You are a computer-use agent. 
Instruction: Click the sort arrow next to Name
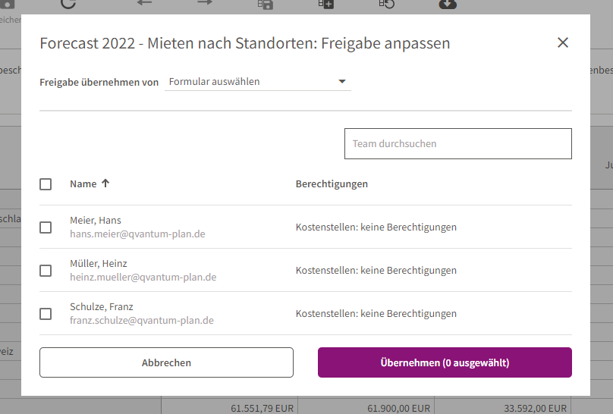[x=105, y=183]
